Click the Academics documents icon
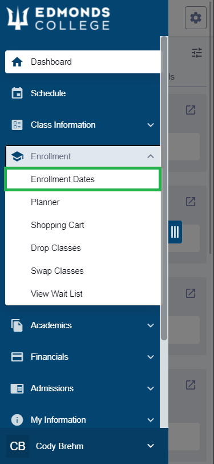Image resolution: width=214 pixels, height=464 pixels. (x=17, y=325)
